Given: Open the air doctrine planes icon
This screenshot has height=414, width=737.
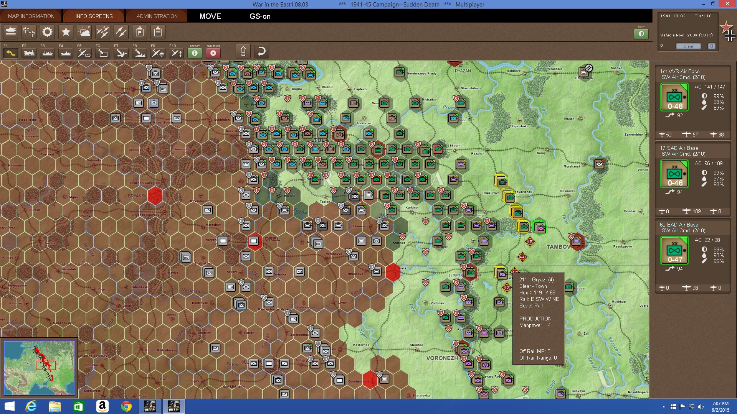Looking at the screenshot, I should pyautogui.click(x=102, y=32).
